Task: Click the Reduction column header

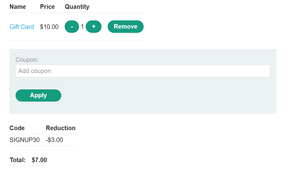Action: pyautogui.click(x=60, y=128)
